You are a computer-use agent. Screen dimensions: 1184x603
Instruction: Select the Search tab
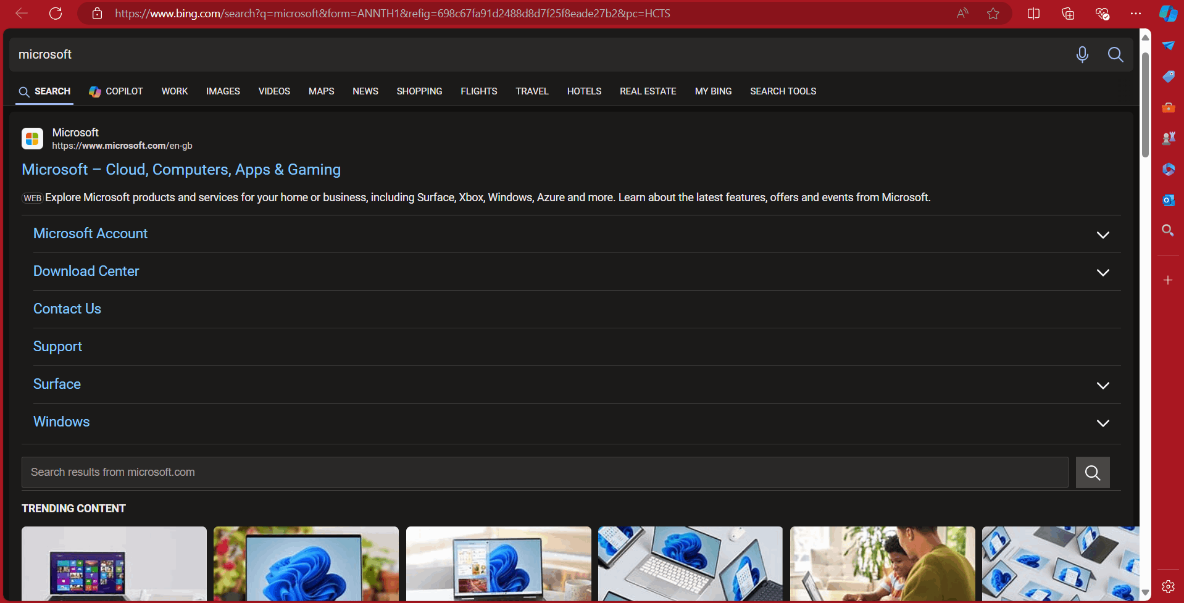click(x=44, y=91)
